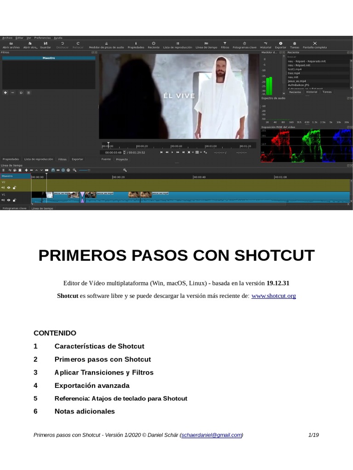353x470 pixels.
Task: Switch to the Fuente player tab
Action: coord(106,159)
